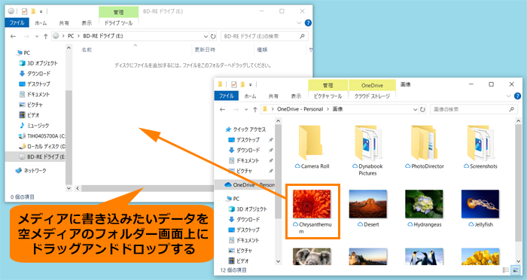Open the 表示 tab in BD-RE drive window
527x280 pixels.
tap(87, 23)
